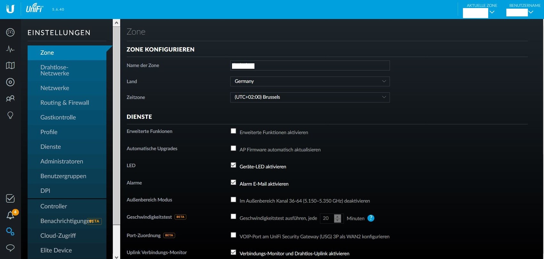
Task: Click the speed test minutes stepper arrows
Action: pyautogui.click(x=337, y=218)
